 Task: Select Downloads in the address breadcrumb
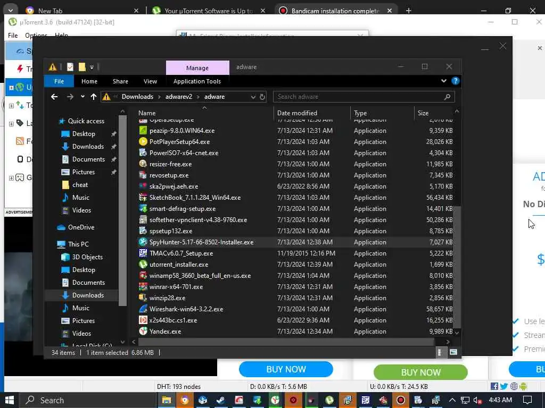point(137,97)
